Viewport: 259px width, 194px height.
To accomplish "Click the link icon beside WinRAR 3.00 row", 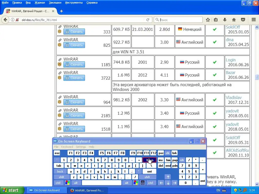I will point(60,40).
